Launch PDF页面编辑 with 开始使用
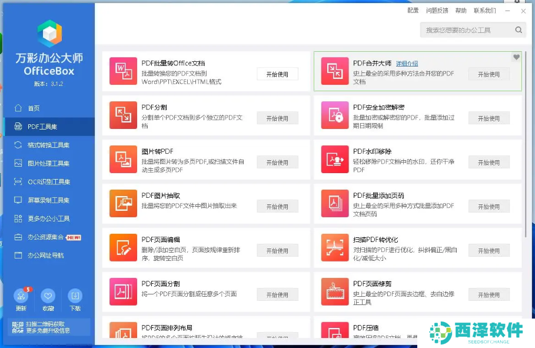Viewport: 535px width, 348px height. [277, 250]
